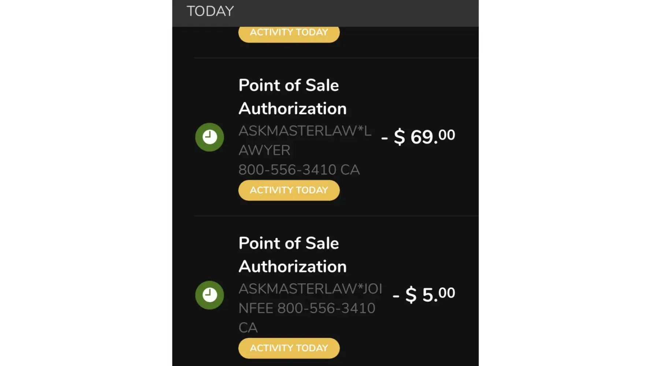Click divider line between the two transactions
Screen dimensions: 651x366
pyautogui.click(x=336, y=216)
